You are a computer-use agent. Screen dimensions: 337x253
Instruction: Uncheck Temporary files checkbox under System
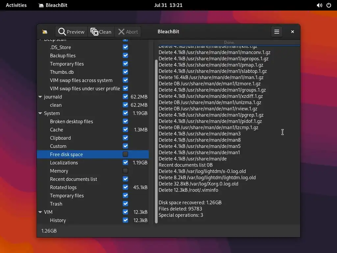coord(125,195)
